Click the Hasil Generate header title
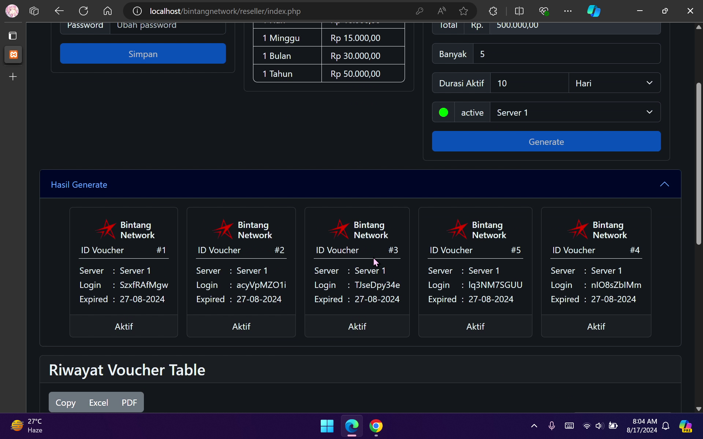Image resolution: width=703 pixels, height=439 pixels. tap(79, 185)
